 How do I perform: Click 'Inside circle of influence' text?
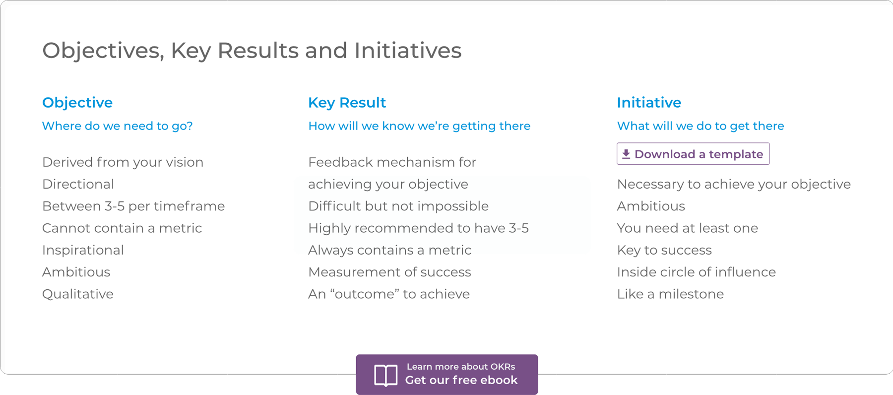[x=697, y=272]
